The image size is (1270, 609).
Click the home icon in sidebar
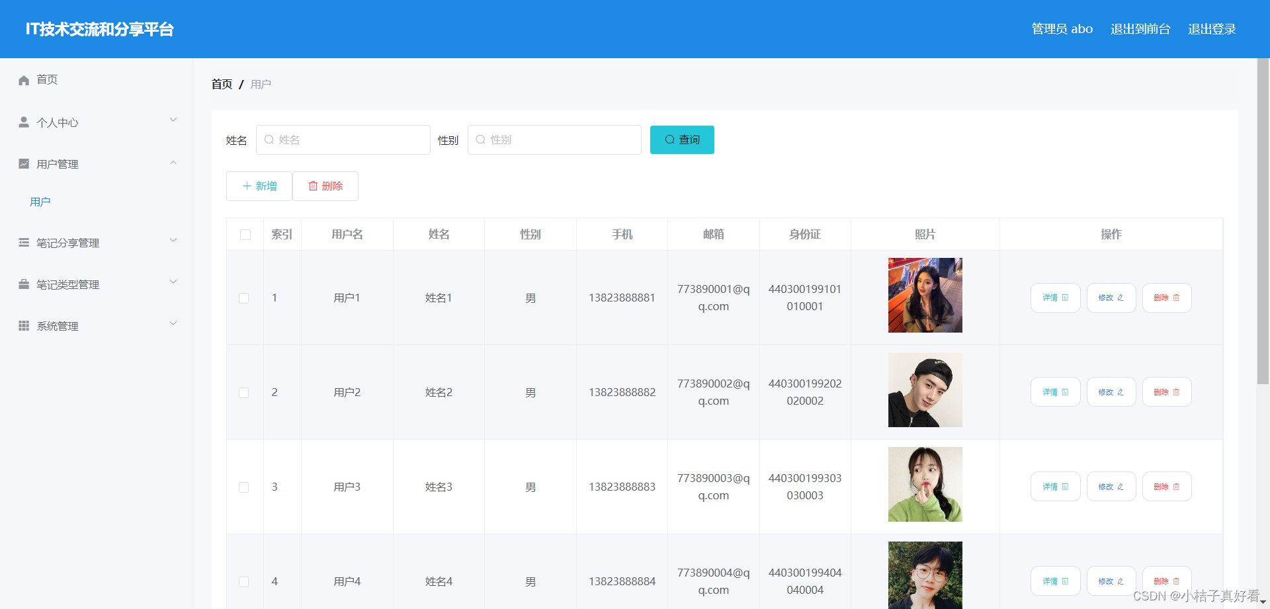(x=24, y=80)
